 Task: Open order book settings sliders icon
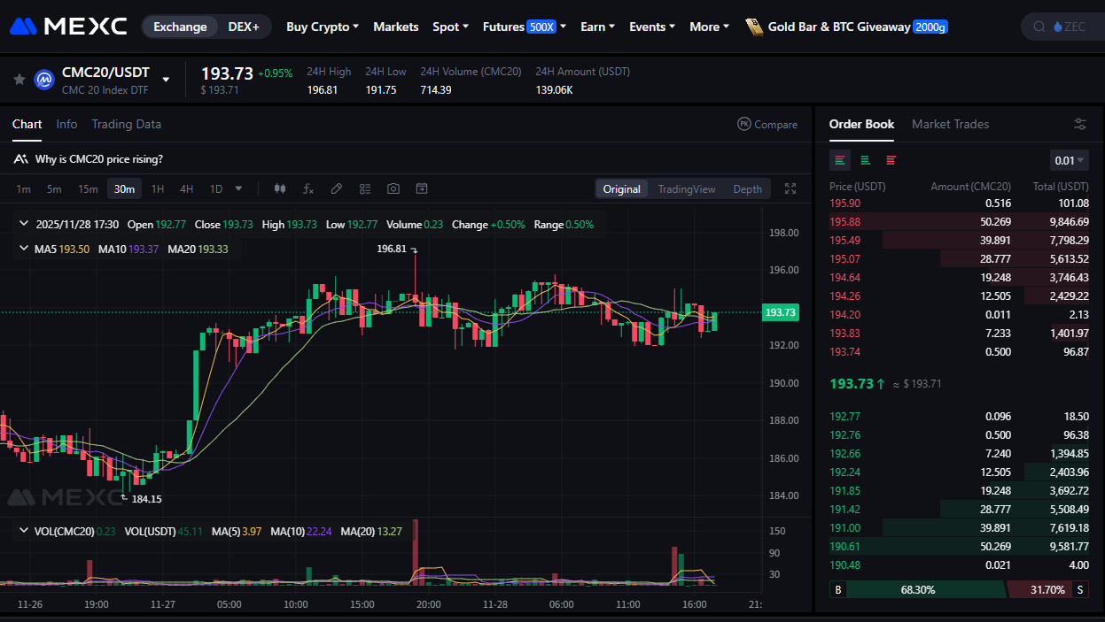[1079, 124]
